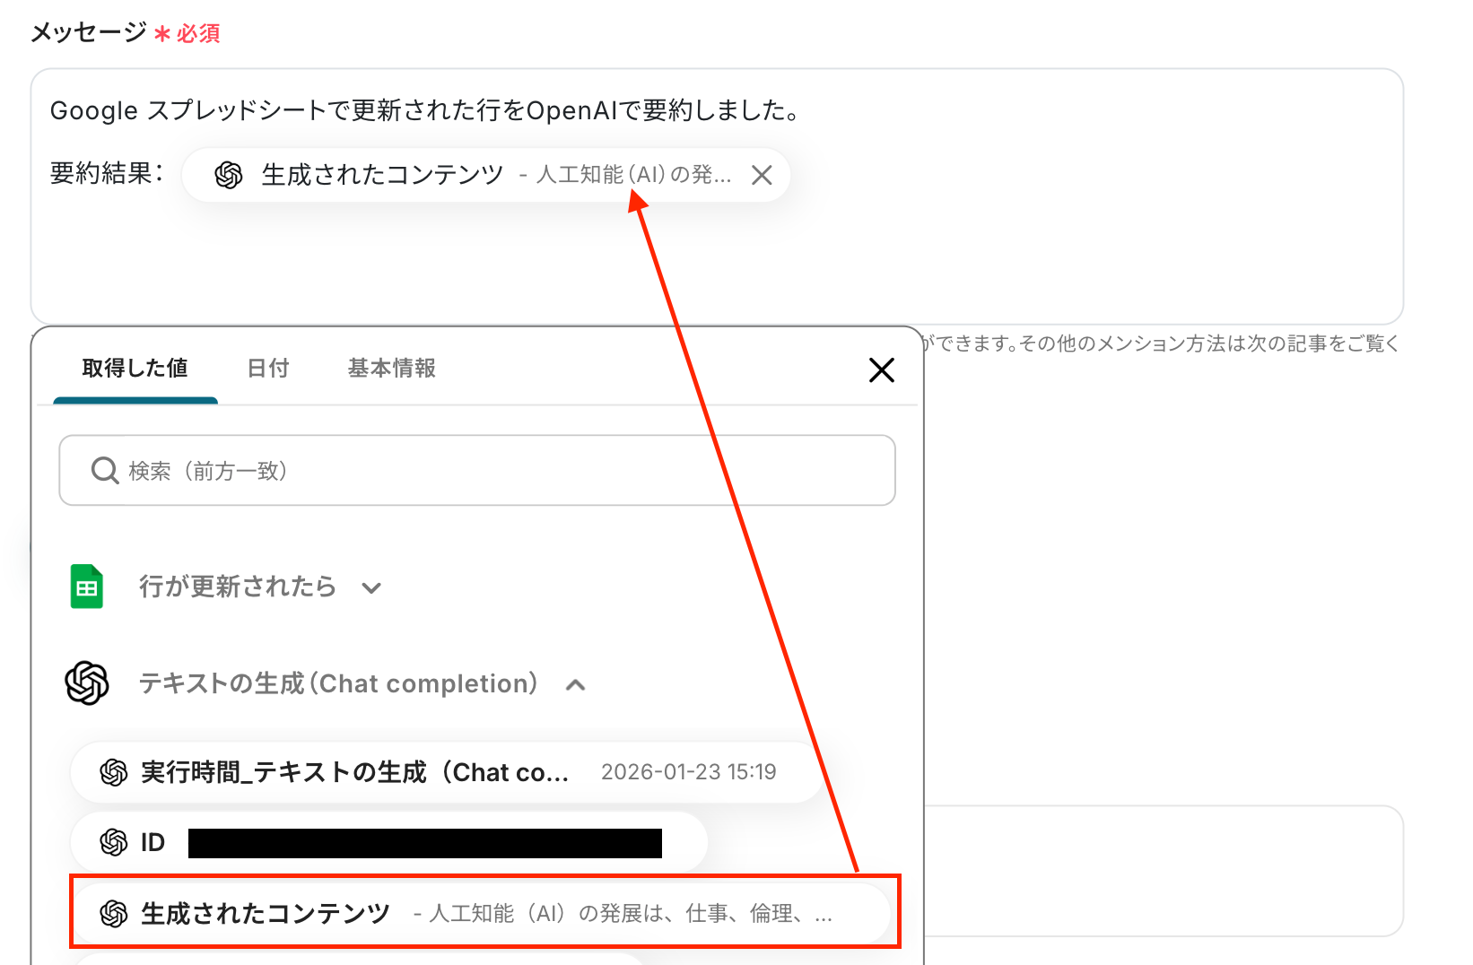Click the 2026-01-23 15:19 timestamp
The width and height of the screenshot is (1473, 965).
tap(689, 772)
